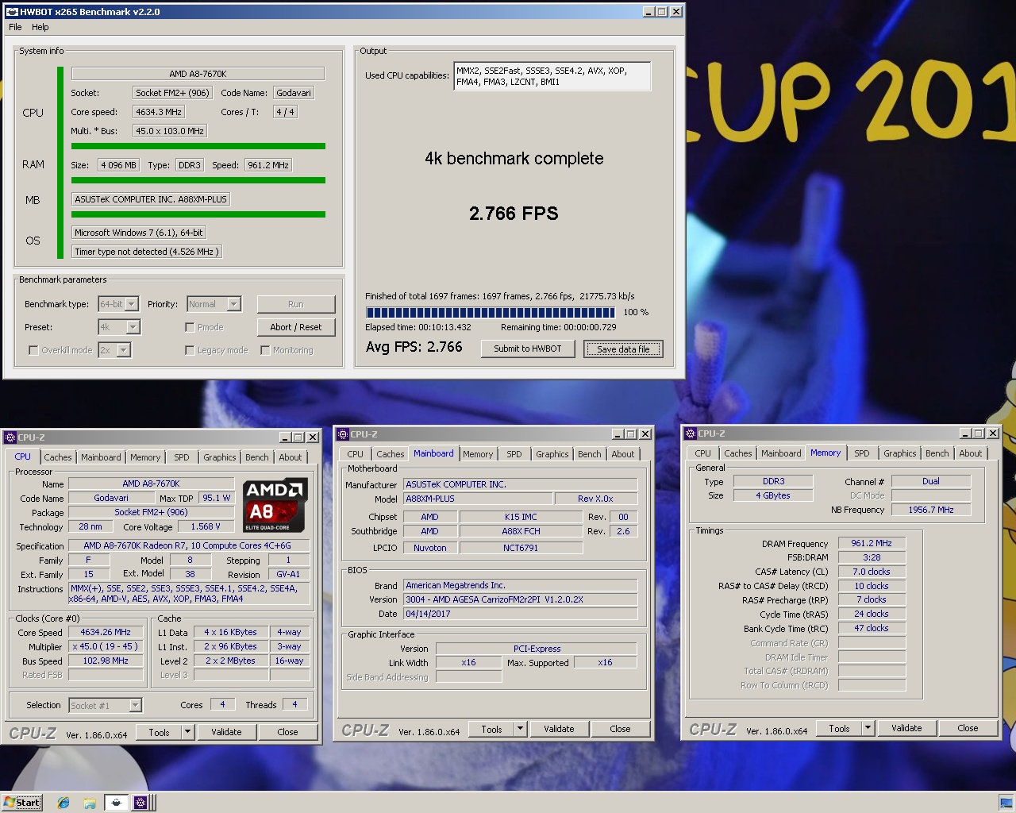
Task: Minimize the CPU-Z Memory window
Action: click(965, 433)
